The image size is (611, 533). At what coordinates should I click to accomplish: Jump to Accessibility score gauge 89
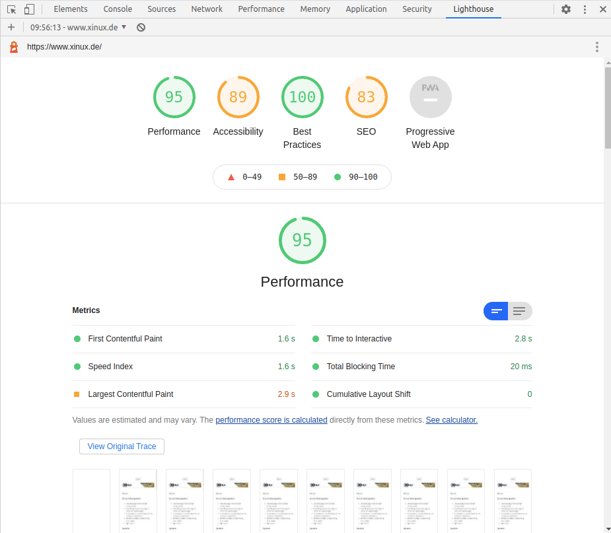pos(238,97)
